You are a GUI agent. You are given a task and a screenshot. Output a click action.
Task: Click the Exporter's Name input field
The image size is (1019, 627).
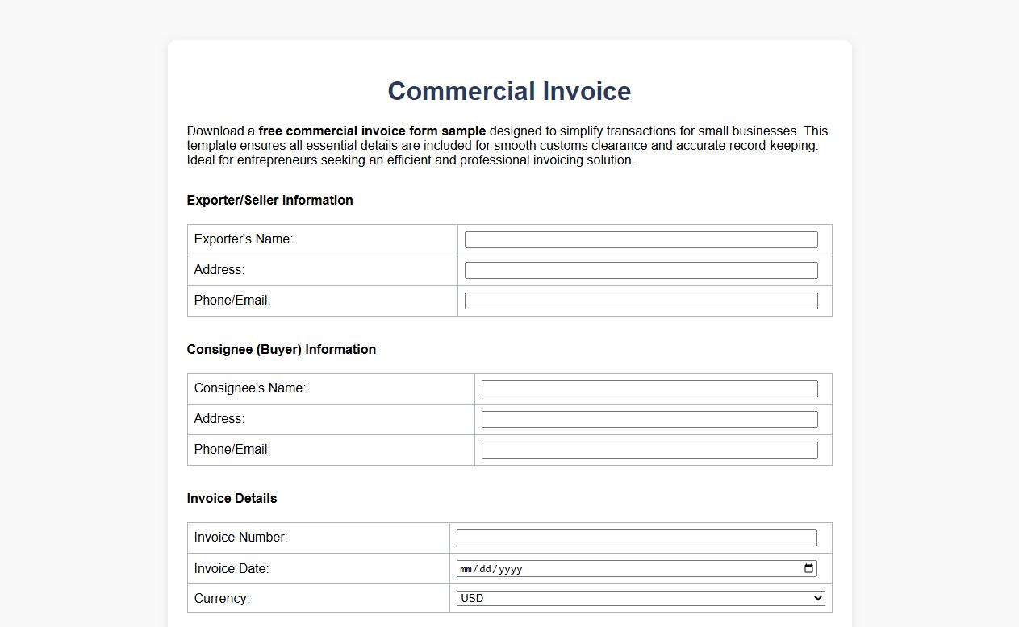[640, 239]
